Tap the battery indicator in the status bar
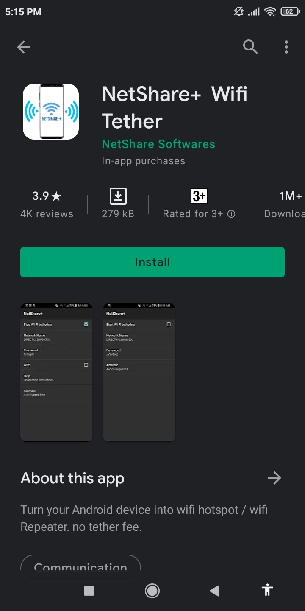This screenshot has height=611, width=305. click(290, 12)
